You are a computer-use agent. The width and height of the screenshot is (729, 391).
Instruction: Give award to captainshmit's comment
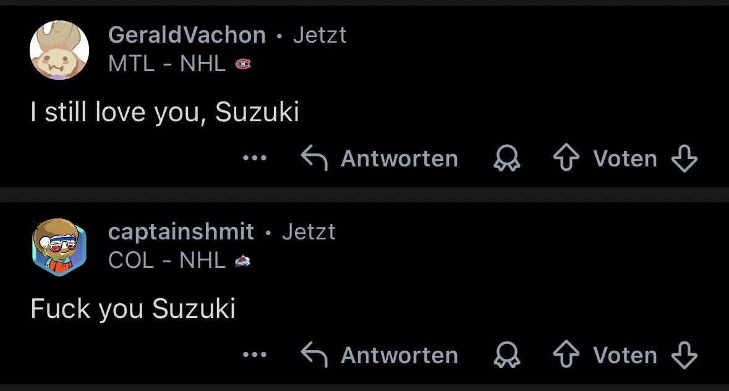click(x=506, y=356)
